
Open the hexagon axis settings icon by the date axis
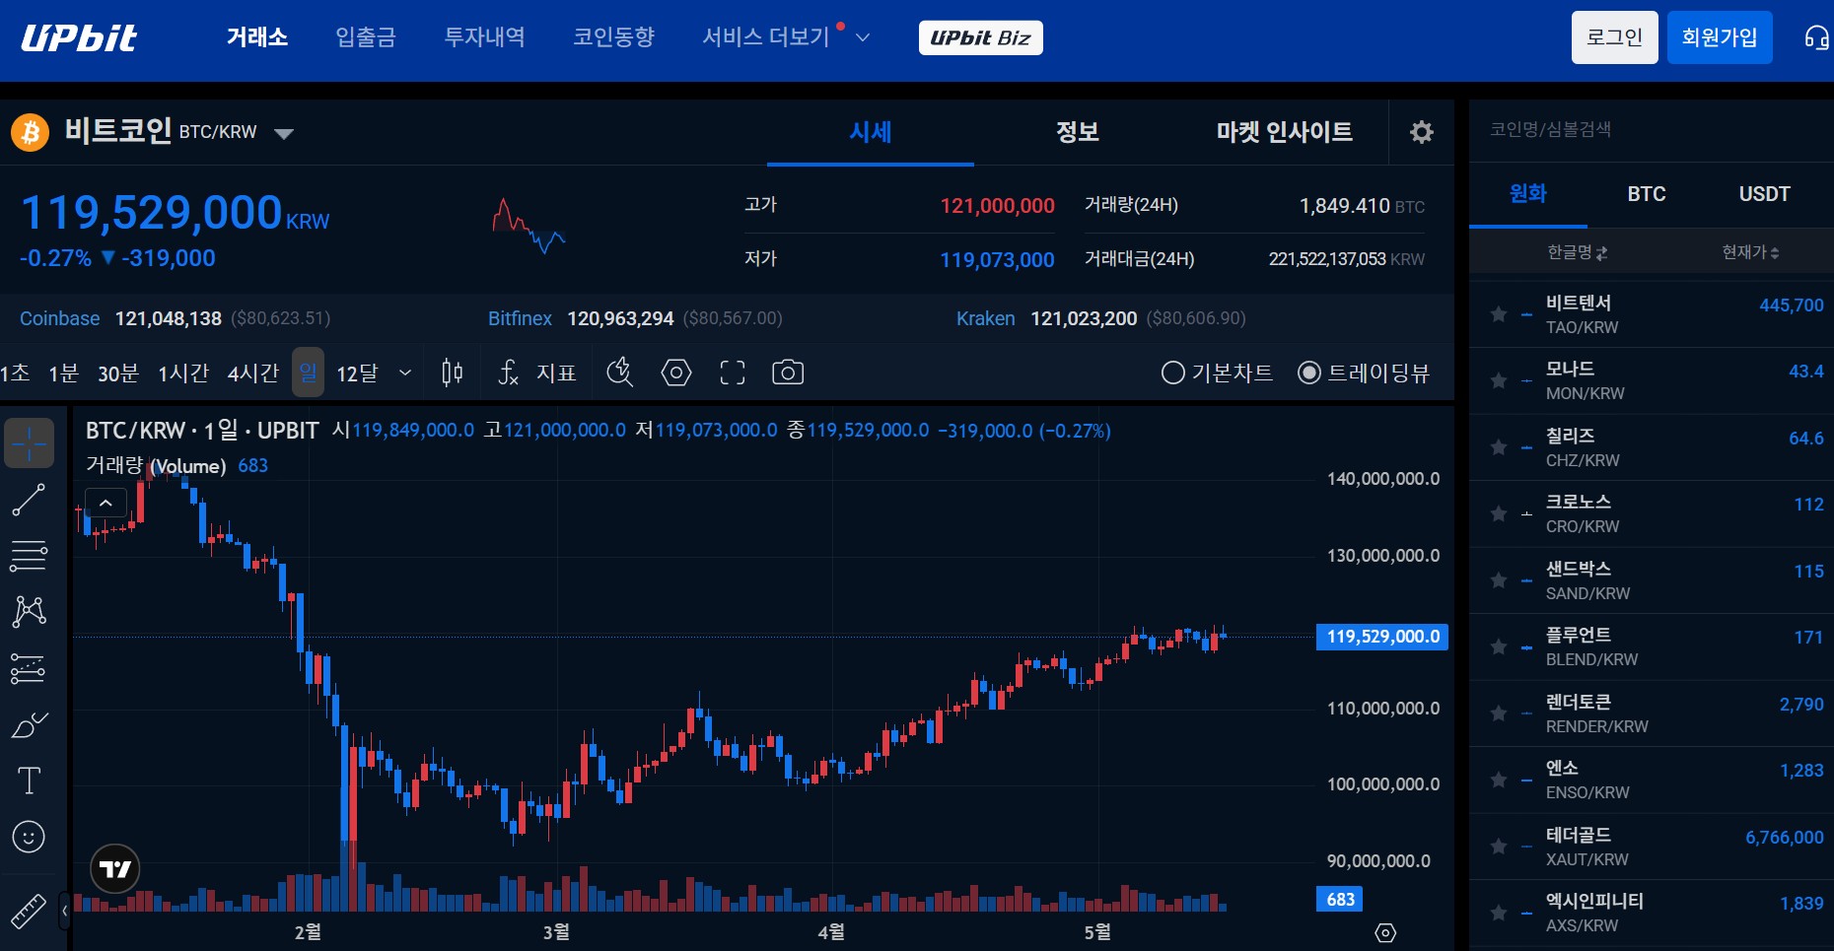pos(1385,932)
